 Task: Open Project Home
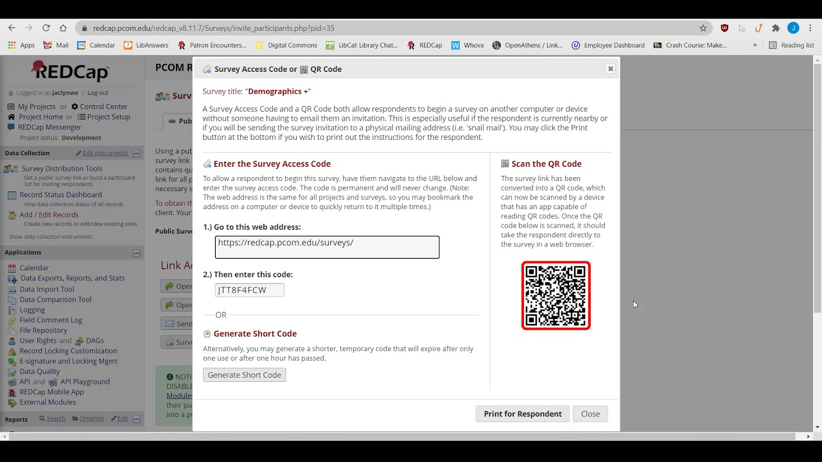click(x=41, y=117)
